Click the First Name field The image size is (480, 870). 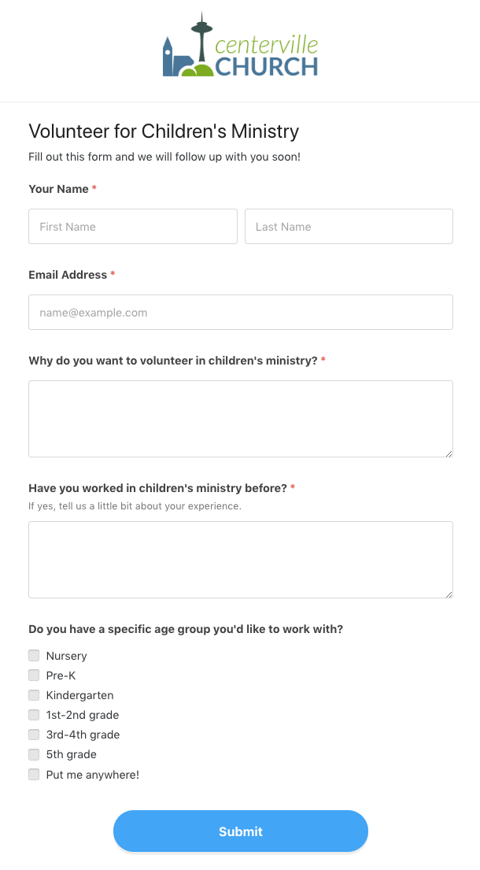coord(132,226)
